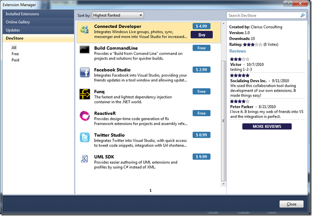Select the Twitter Studio title
Viewport: 312px width, 216px height.
(x=109, y=135)
